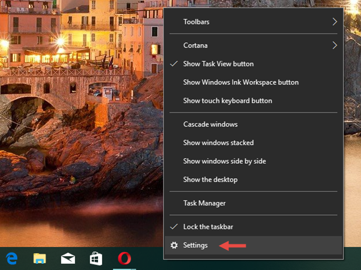Image resolution: width=361 pixels, height=270 pixels.
Task: Select Show the desktop entry
Action: (210, 180)
